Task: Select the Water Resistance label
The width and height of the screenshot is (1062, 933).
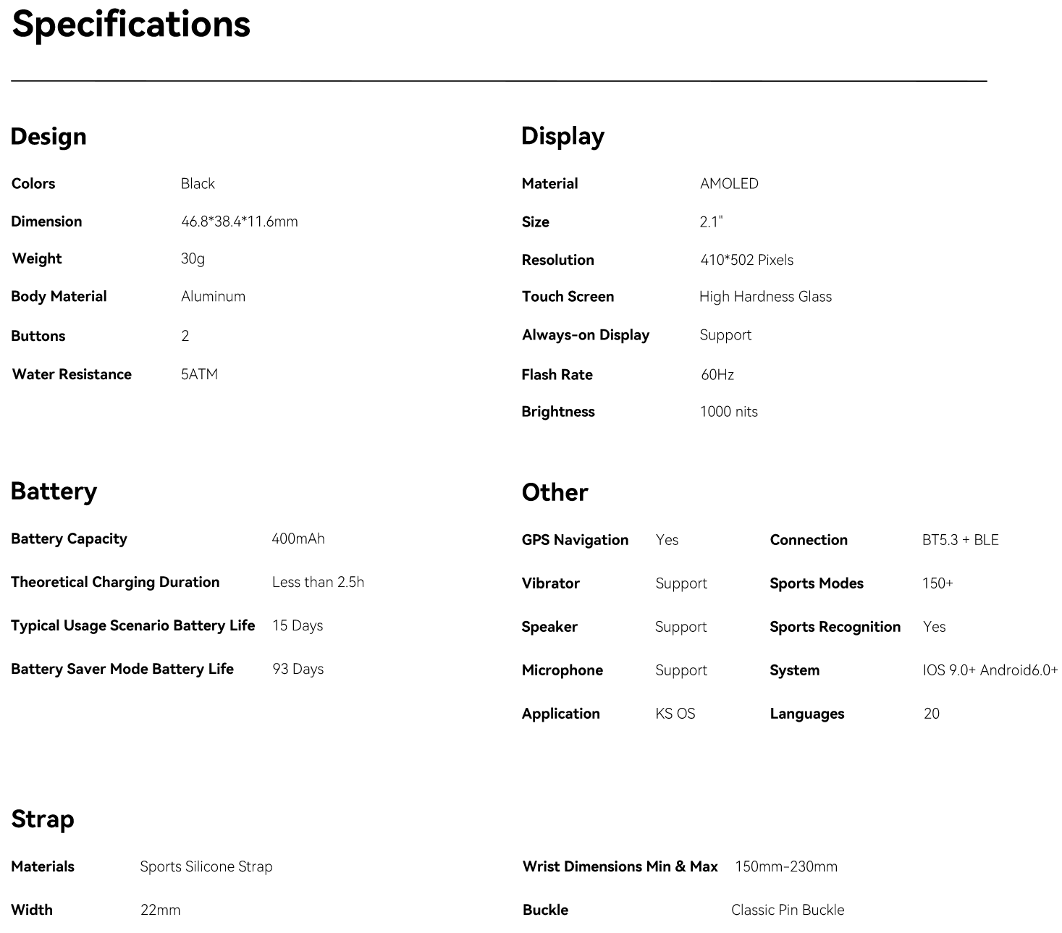Action: point(72,374)
